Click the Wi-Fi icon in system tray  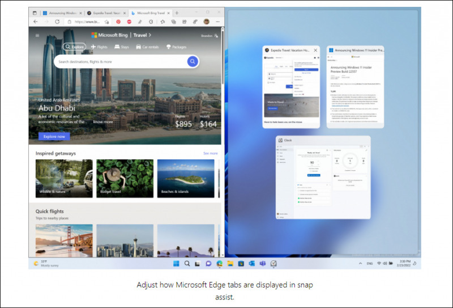(x=379, y=263)
